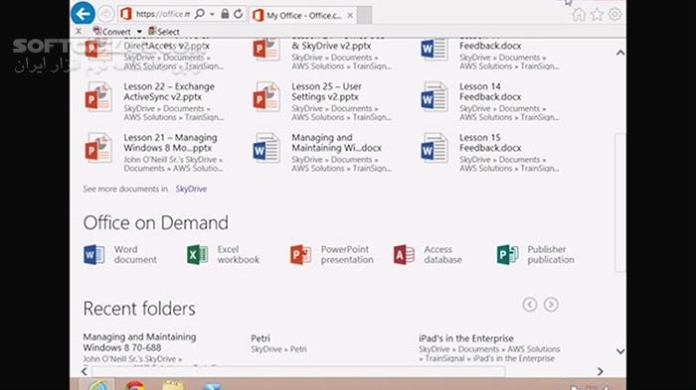Open the Petri recent folder
The image size is (696, 390).
tap(261, 338)
